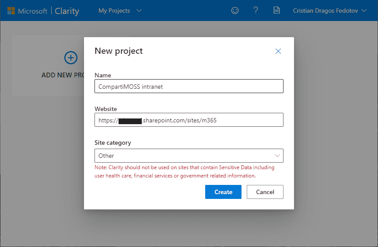Click the Site category combo box showing Other

pyautogui.click(x=189, y=156)
